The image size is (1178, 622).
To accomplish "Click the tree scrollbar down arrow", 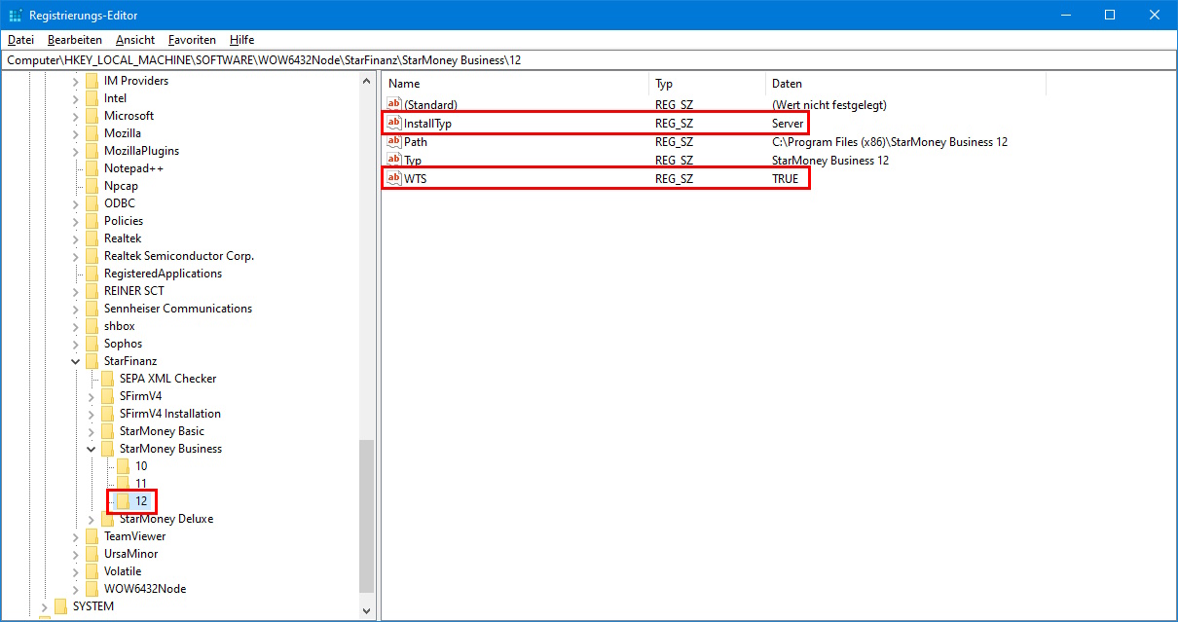I will (x=366, y=610).
